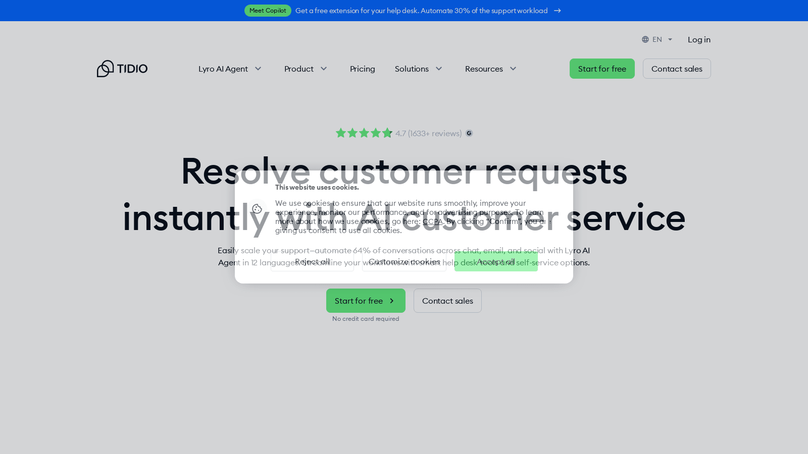Click Contact sales in header

click(677, 69)
